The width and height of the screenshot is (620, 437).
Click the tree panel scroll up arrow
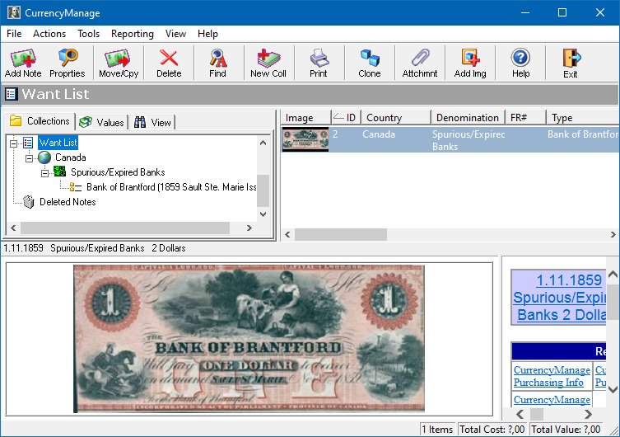click(263, 143)
